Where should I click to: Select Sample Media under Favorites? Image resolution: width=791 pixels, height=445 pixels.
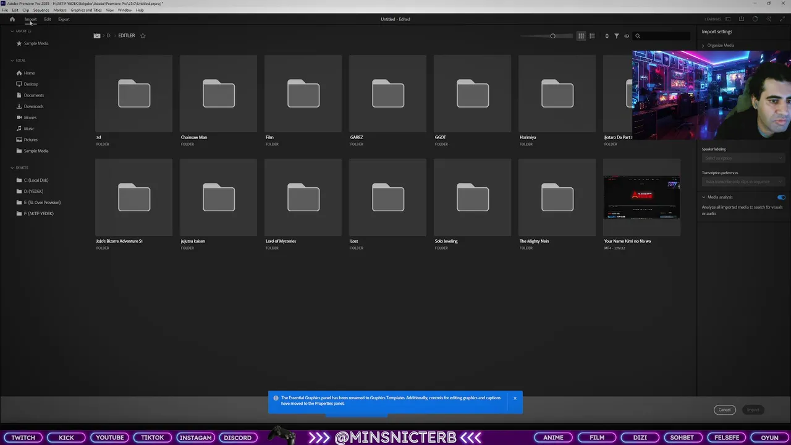coord(32,43)
